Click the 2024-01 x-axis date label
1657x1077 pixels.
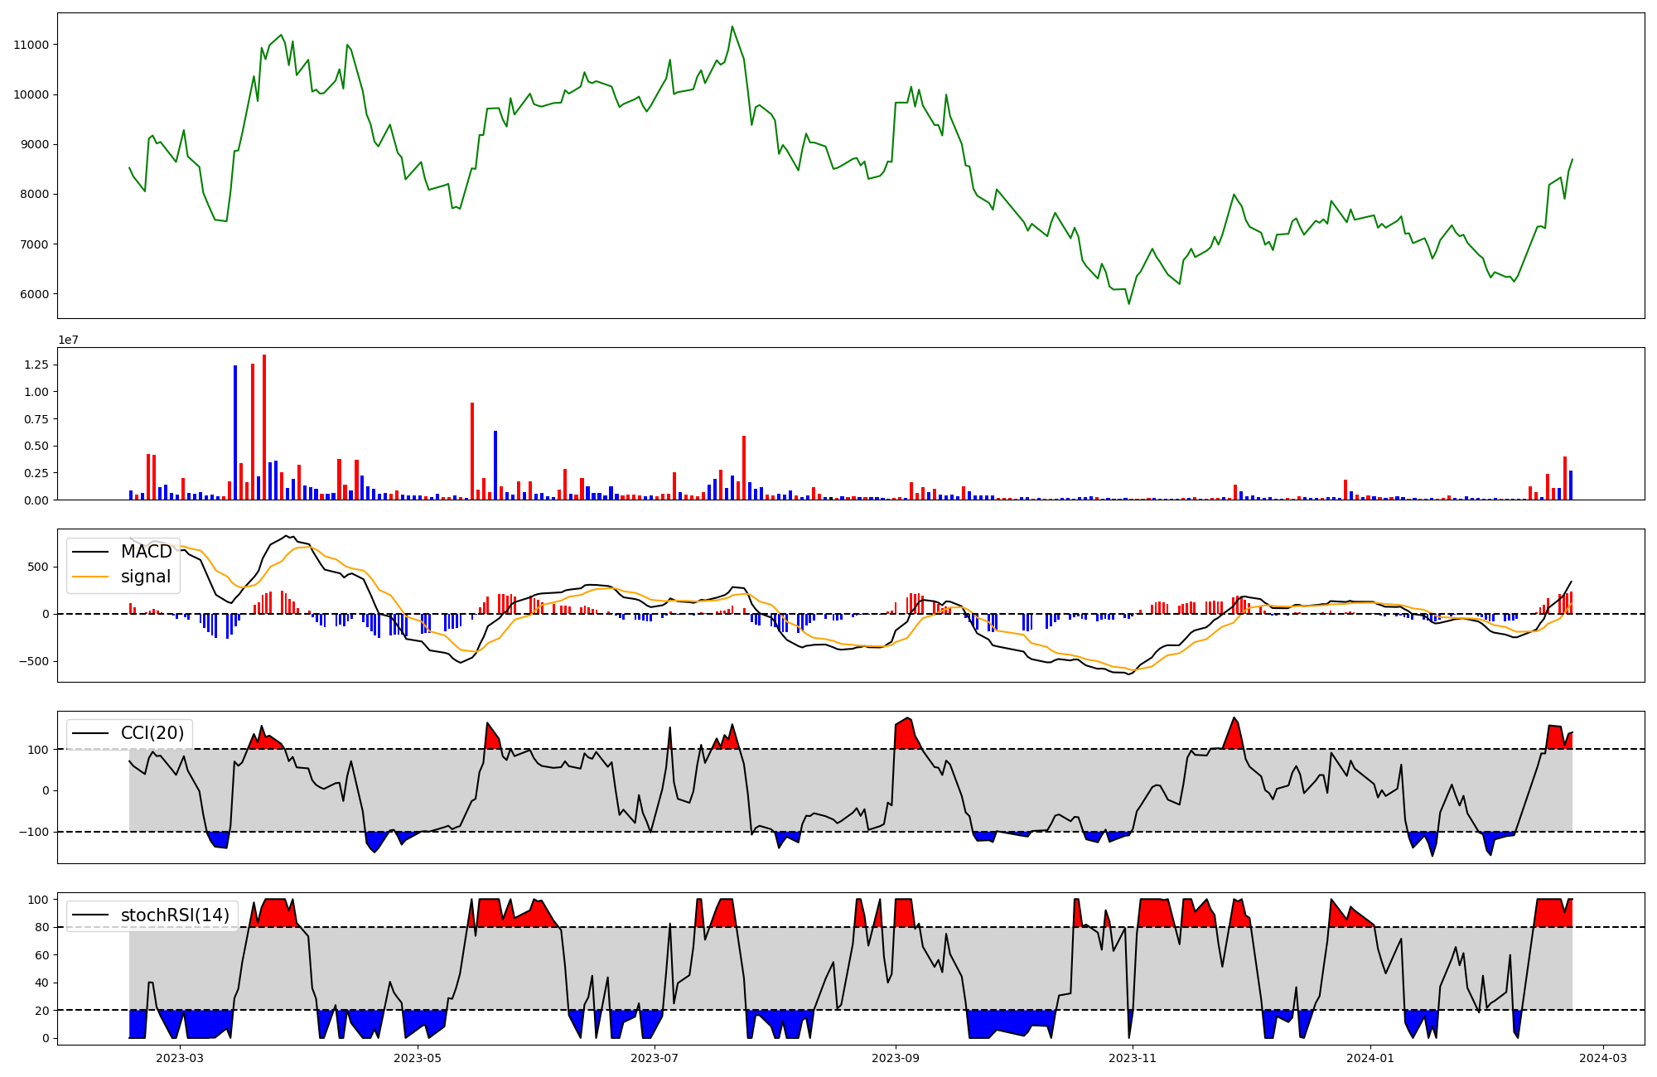click(1370, 1058)
